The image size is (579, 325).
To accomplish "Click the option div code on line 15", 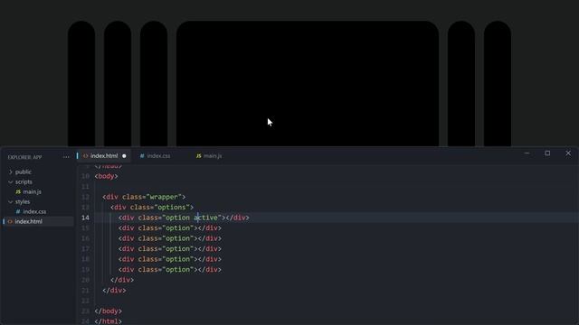I will 170,227.
